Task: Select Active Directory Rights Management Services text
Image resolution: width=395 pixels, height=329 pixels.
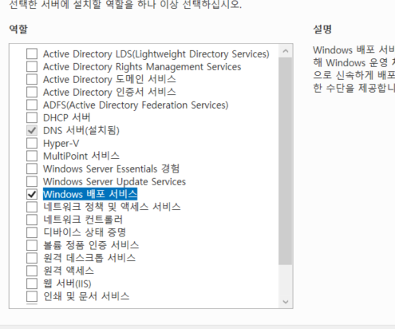Action: click(x=142, y=67)
